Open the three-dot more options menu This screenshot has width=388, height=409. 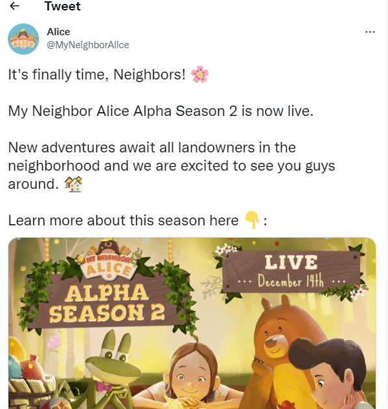[x=370, y=32]
